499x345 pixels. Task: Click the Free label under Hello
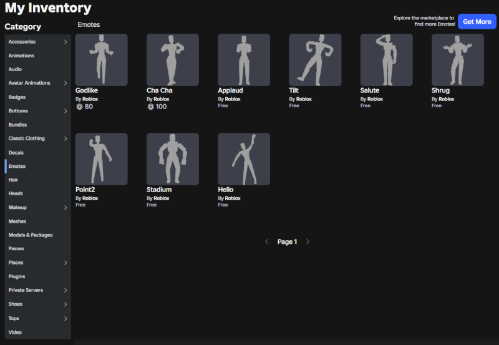click(223, 205)
